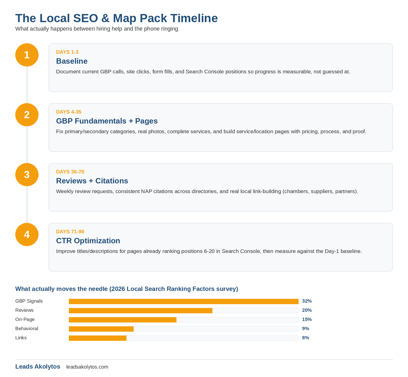Click the 'DAYS 71-90' label

pyautogui.click(x=70, y=232)
